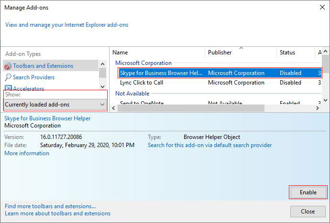
Task: Close the Manage Add-ons dialog with X
Action: (322, 7)
